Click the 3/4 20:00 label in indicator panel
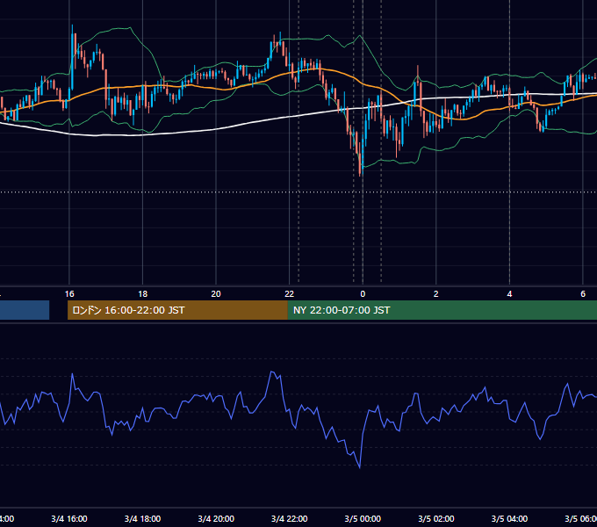Screen dimensions: 597x527 (x=216, y=518)
